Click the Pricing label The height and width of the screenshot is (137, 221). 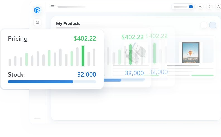pos(18,38)
